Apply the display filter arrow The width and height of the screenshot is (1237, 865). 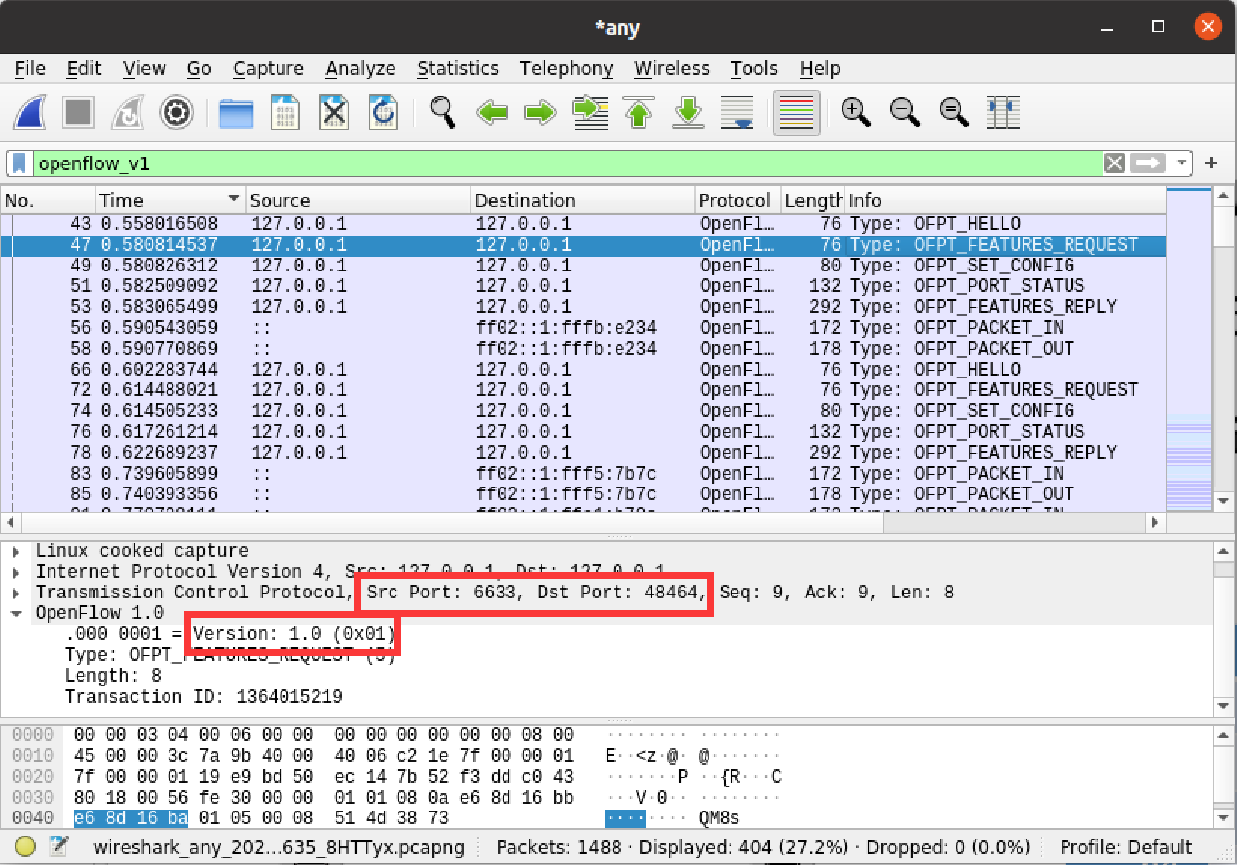(x=1148, y=163)
